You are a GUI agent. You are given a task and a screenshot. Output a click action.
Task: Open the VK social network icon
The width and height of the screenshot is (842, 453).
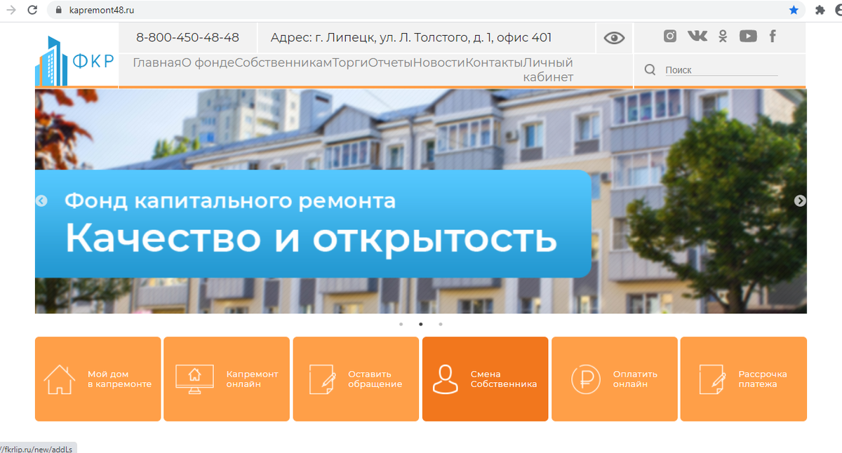click(x=697, y=36)
